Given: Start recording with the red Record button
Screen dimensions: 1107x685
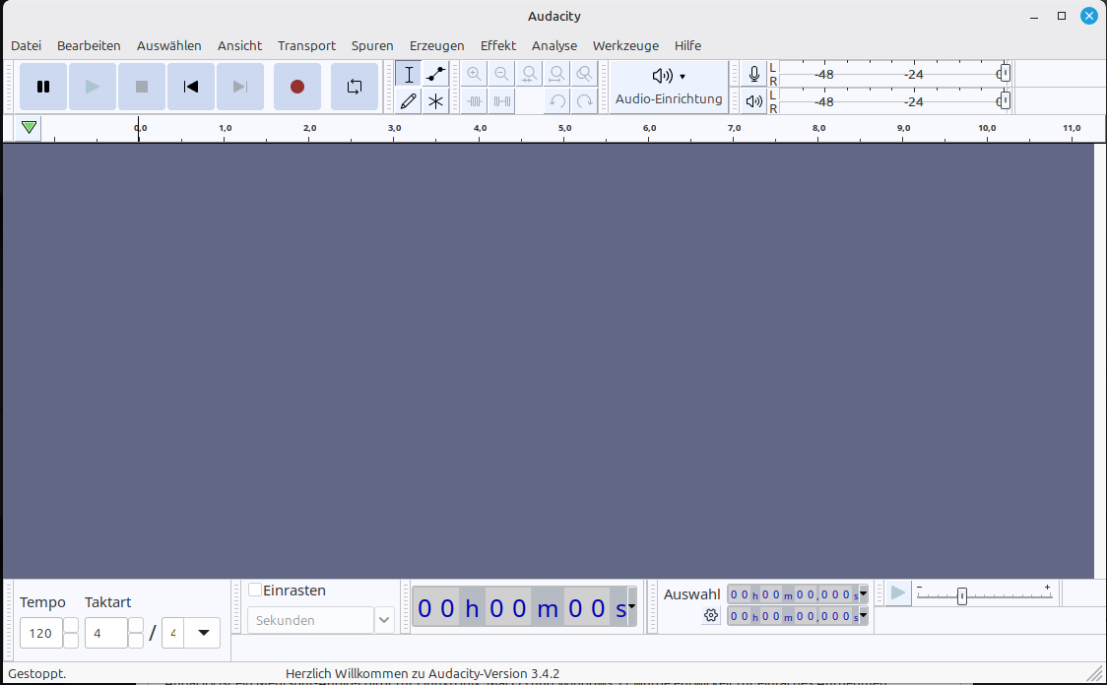Looking at the screenshot, I should tap(297, 87).
